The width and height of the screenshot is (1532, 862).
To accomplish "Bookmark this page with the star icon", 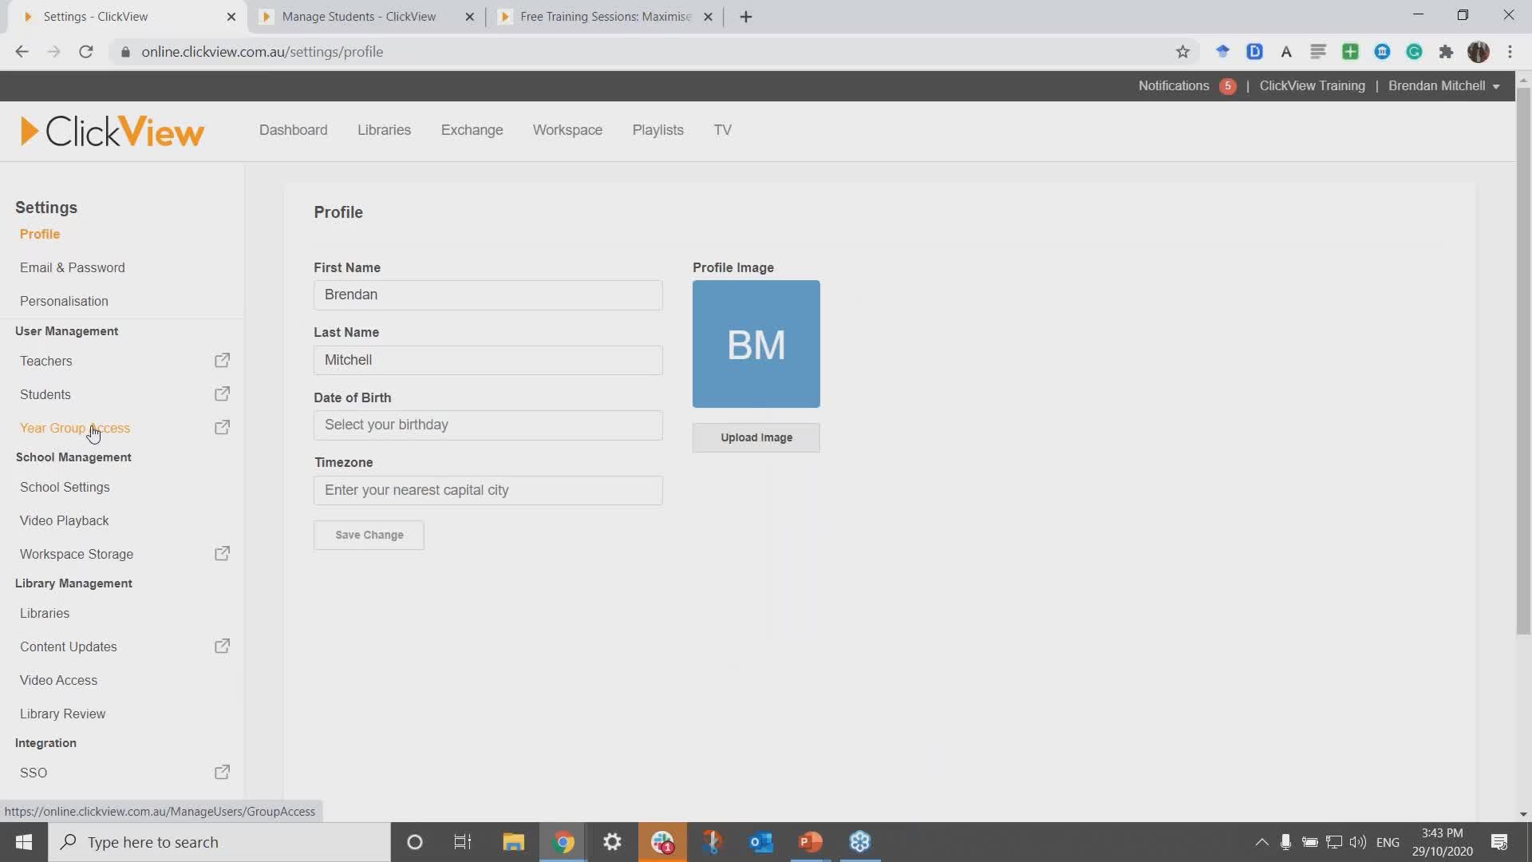I will (x=1183, y=52).
